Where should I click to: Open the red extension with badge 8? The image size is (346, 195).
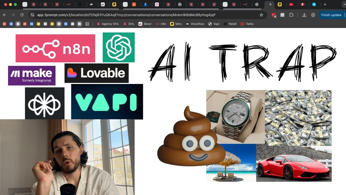pyautogui.click(x=274, y=15)
